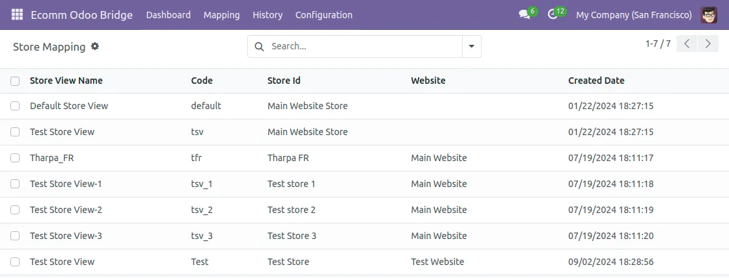Expand the search filter options dropdown

click(x=471, y=46)
